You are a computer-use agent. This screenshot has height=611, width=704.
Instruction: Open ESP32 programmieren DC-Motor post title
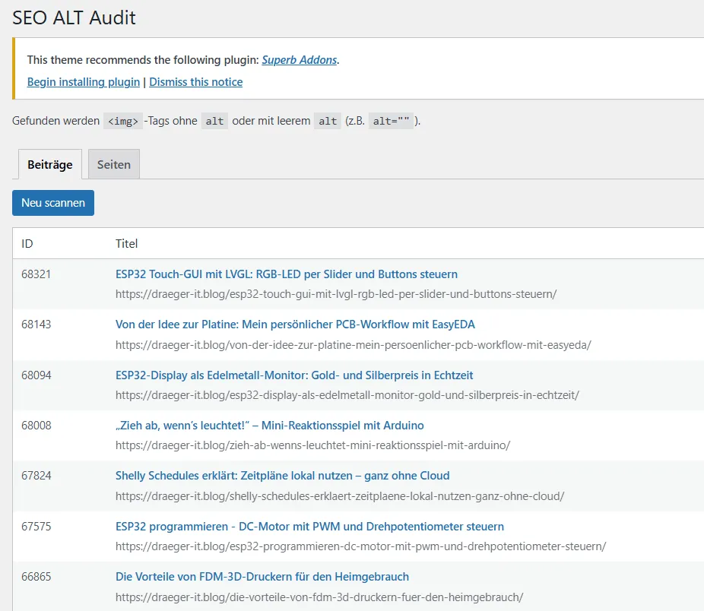(x=309, y=526)
